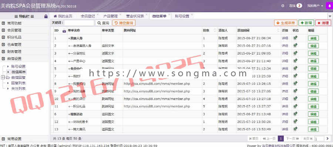Toggle status checkmark for row 积分礼品
The height and width of the screenshot is (147, 333).
pos(295,106)
